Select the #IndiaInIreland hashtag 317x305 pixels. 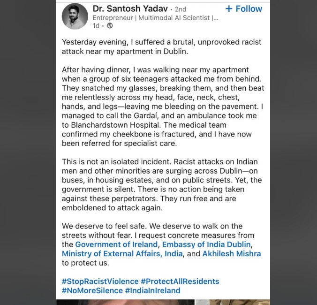click(x=152, y=290)
